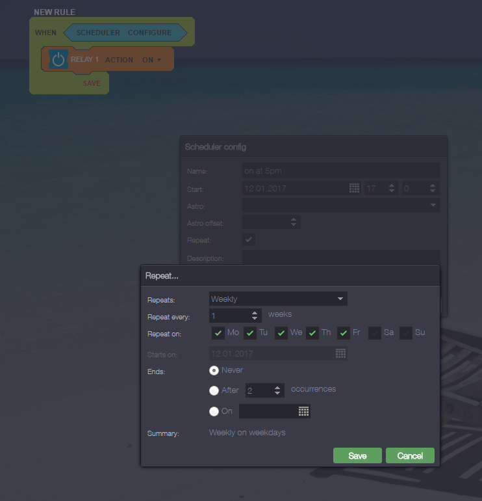Toggle the Fr weekday checkbox
The width and height of the screenshot is (482, 501).
[x=344, y=333]
